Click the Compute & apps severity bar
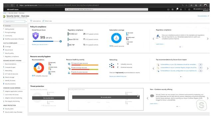 pyautogui.click(x=85, y=65)
